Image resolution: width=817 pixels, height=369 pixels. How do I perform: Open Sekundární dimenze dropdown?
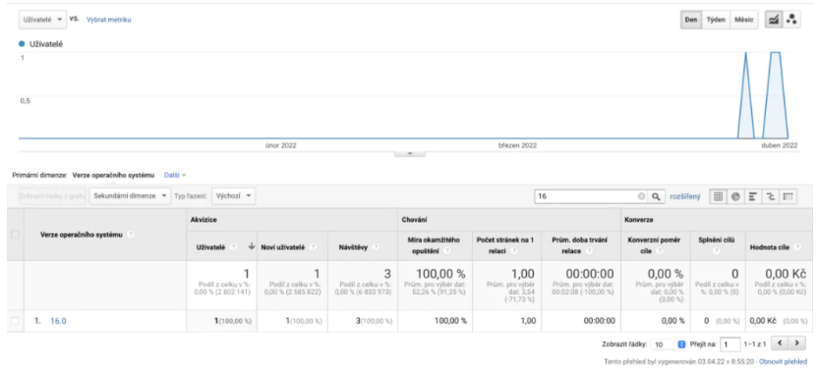pos(130,196)
